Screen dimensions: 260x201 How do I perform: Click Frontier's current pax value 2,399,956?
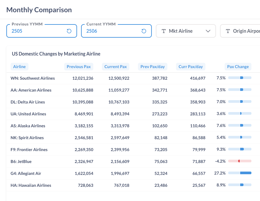point(120,150)
